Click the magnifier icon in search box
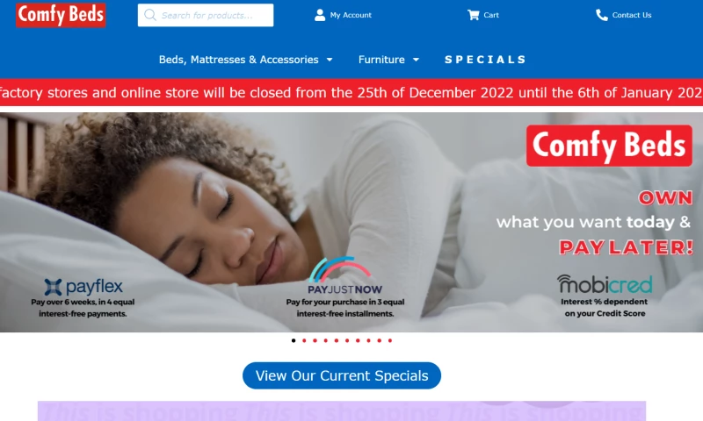This screenshot has width=703, height=421. [150, 15]
